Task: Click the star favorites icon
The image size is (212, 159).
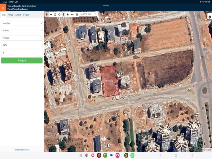Action: point(68,15)
